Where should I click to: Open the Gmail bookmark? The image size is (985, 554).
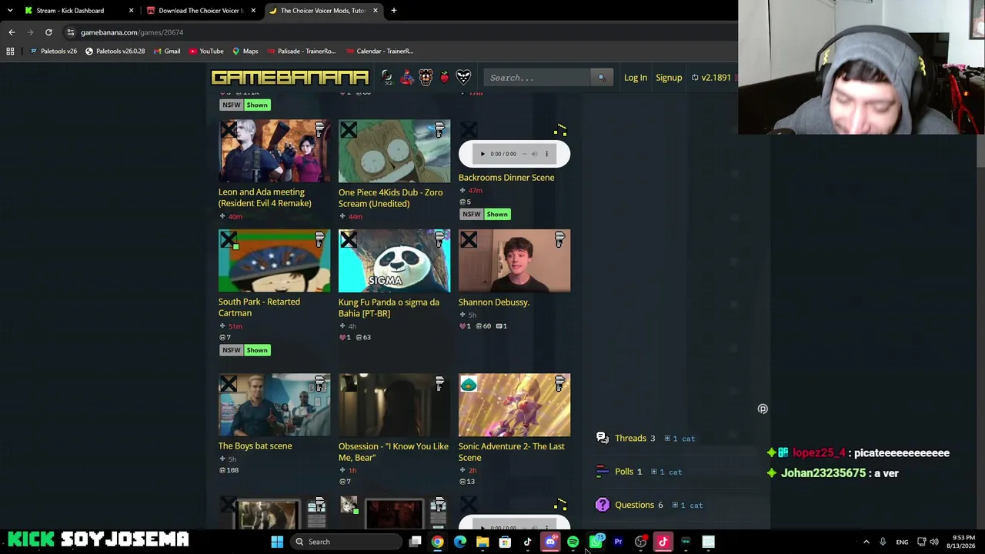tap(166, 52)
